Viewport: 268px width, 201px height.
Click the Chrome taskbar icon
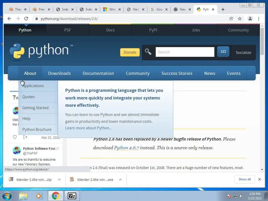tap(55, 196)
